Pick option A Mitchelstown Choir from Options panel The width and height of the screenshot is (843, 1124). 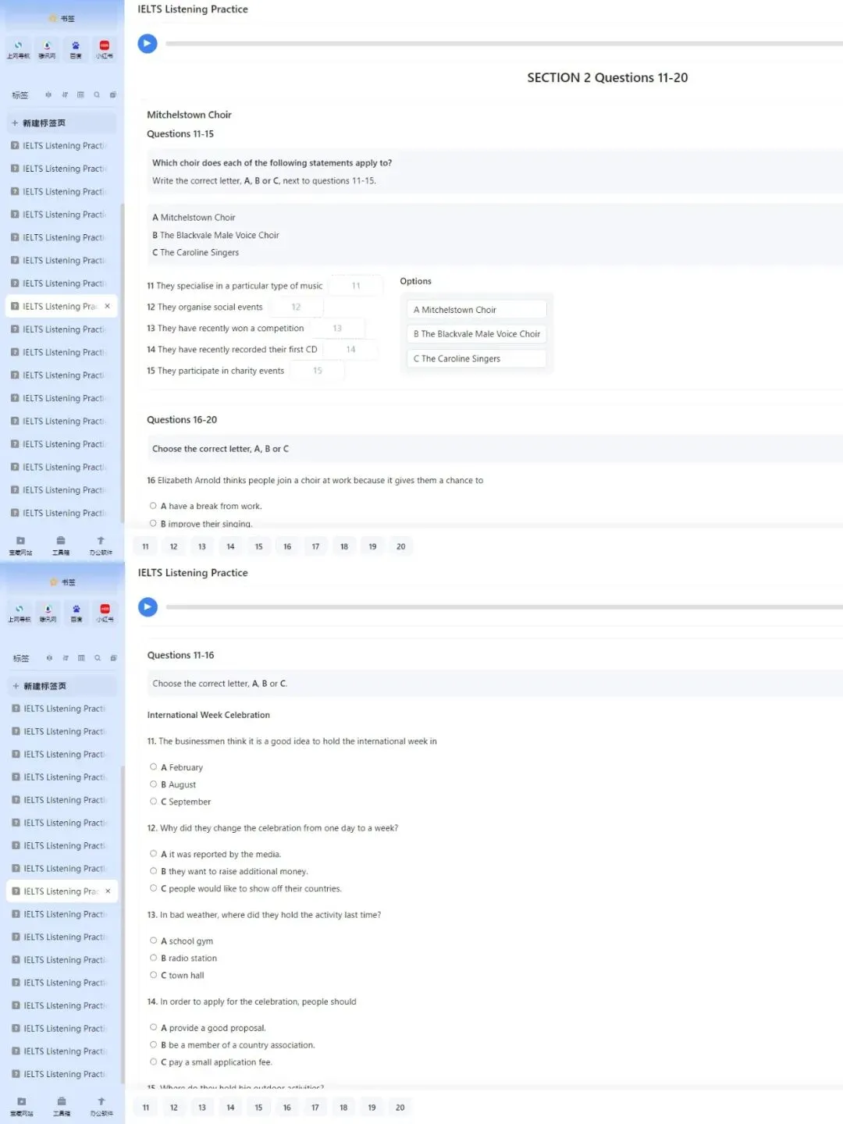(x=476, y=310)
